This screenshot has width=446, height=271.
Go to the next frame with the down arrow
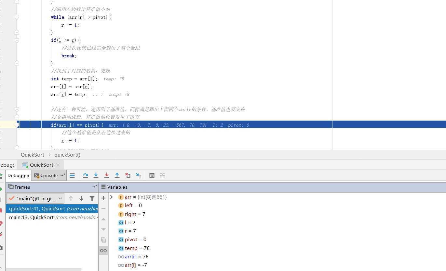pos(81,198)
